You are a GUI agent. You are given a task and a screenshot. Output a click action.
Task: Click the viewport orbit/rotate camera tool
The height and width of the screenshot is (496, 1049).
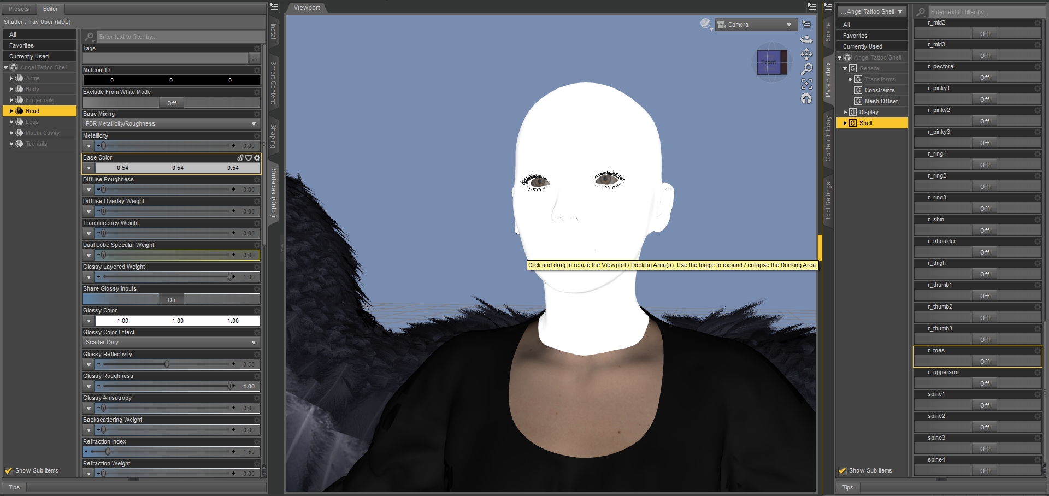(x=806, y=39)
